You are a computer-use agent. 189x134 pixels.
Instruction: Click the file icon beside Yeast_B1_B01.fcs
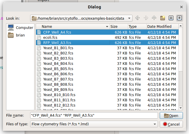coord(39,48)
